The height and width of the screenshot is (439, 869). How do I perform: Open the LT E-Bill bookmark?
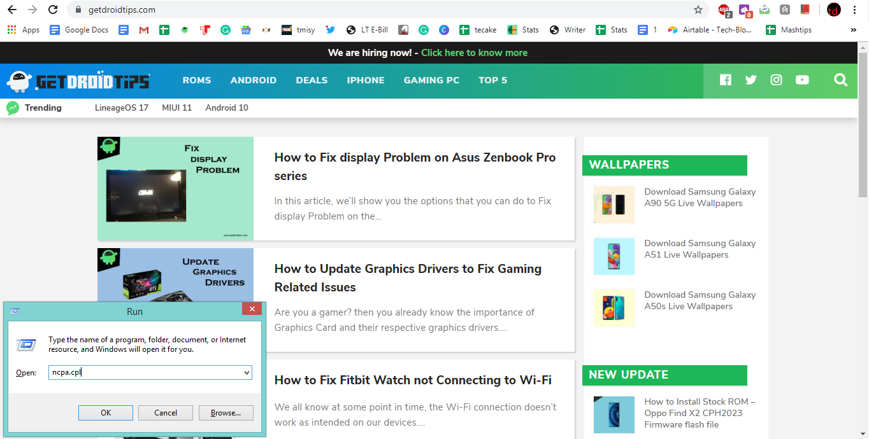coord(367,30)
